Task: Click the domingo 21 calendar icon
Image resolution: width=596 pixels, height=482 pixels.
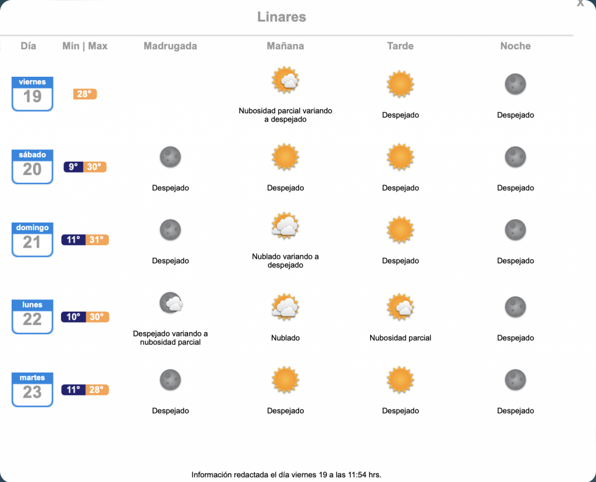Action: [x=33, y=240]
